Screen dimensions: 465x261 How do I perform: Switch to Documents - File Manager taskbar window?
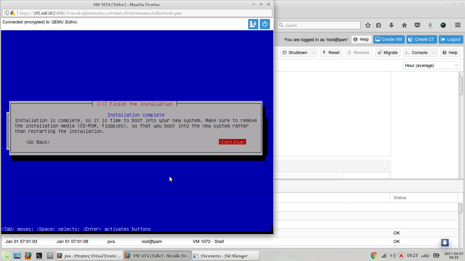pyautogui.click(x=225, y=256)
